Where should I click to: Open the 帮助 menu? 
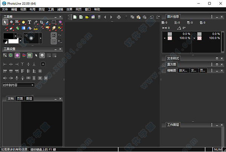(97, 9)
